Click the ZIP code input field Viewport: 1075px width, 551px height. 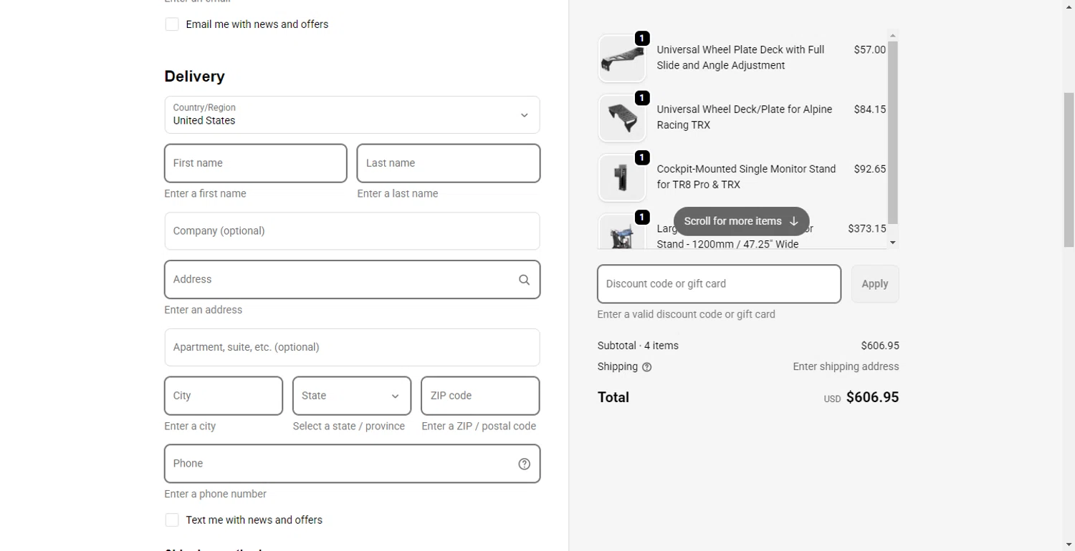pos(479,396)
